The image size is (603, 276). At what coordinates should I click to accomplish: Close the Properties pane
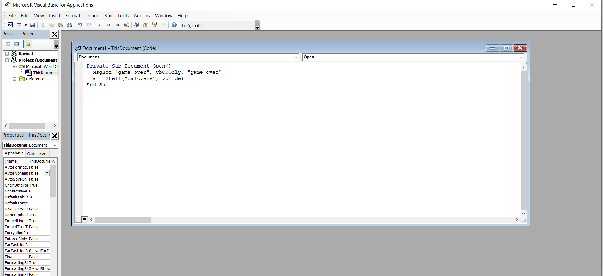tap(54, 136)
